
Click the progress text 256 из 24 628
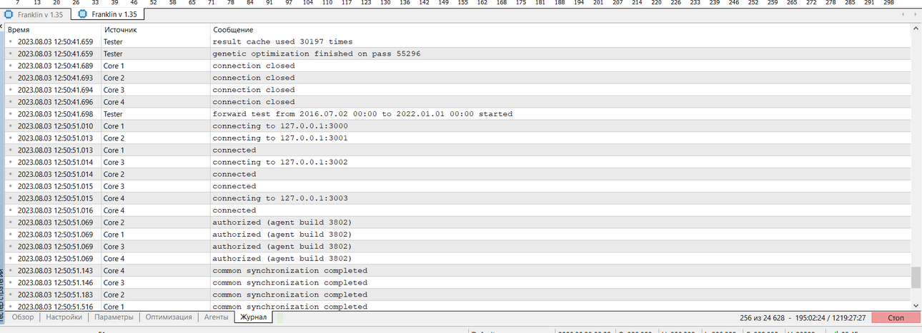coord(764,317)
